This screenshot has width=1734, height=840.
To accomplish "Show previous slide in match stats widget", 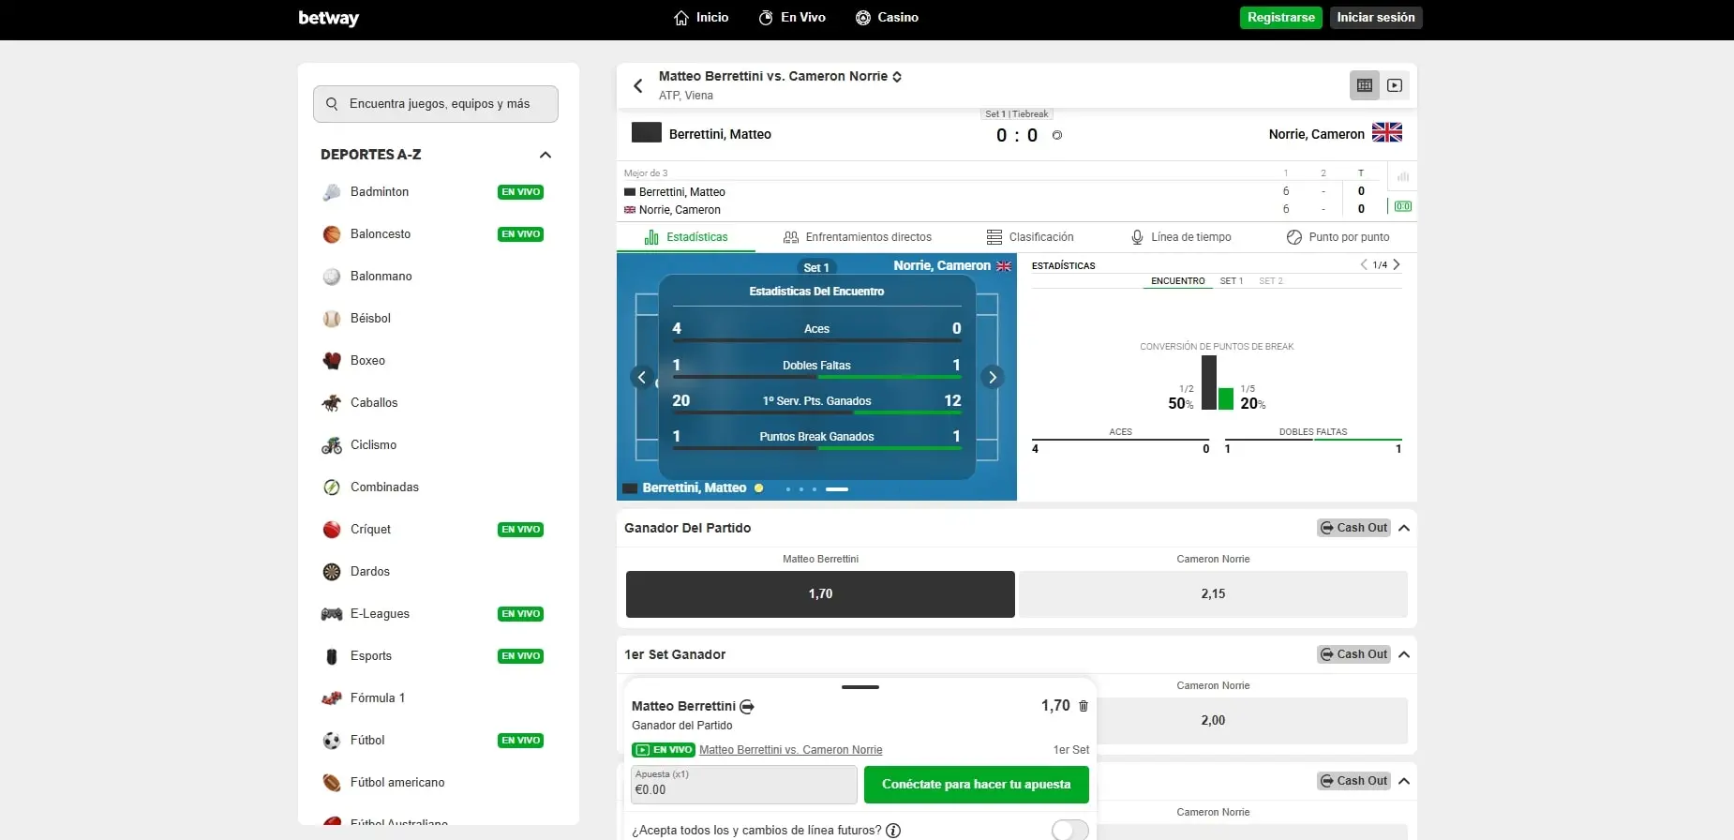I will [642, 377].
